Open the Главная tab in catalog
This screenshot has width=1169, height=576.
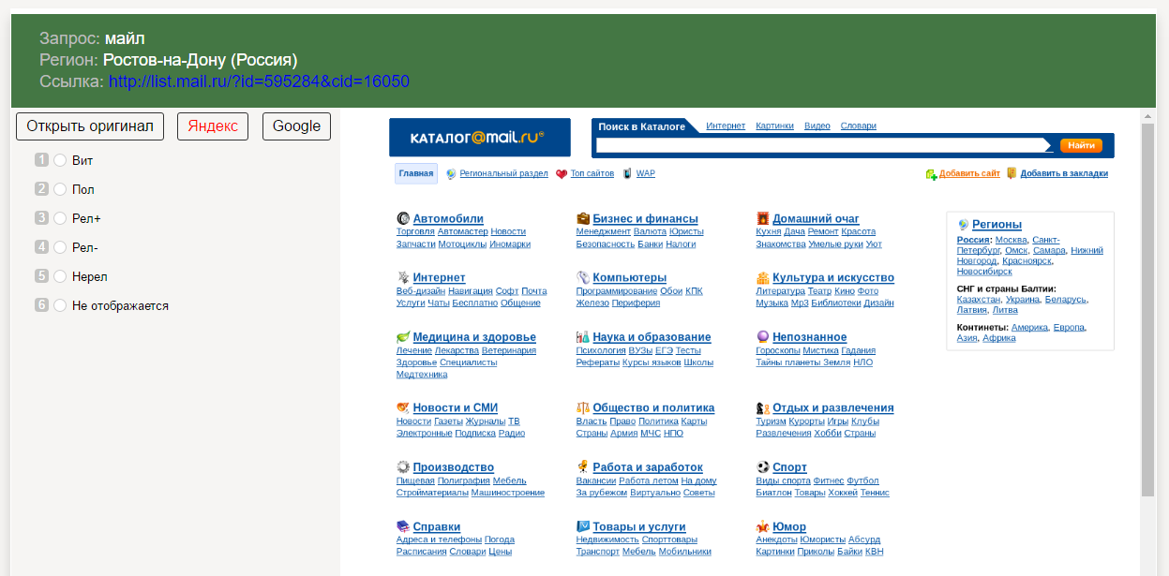[416, 173]
